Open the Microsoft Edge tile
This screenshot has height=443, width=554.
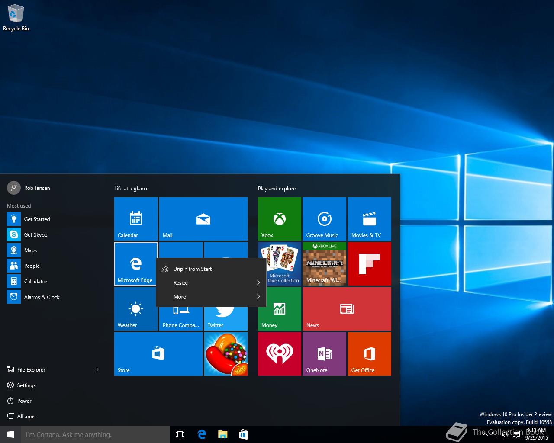(136, 264)
